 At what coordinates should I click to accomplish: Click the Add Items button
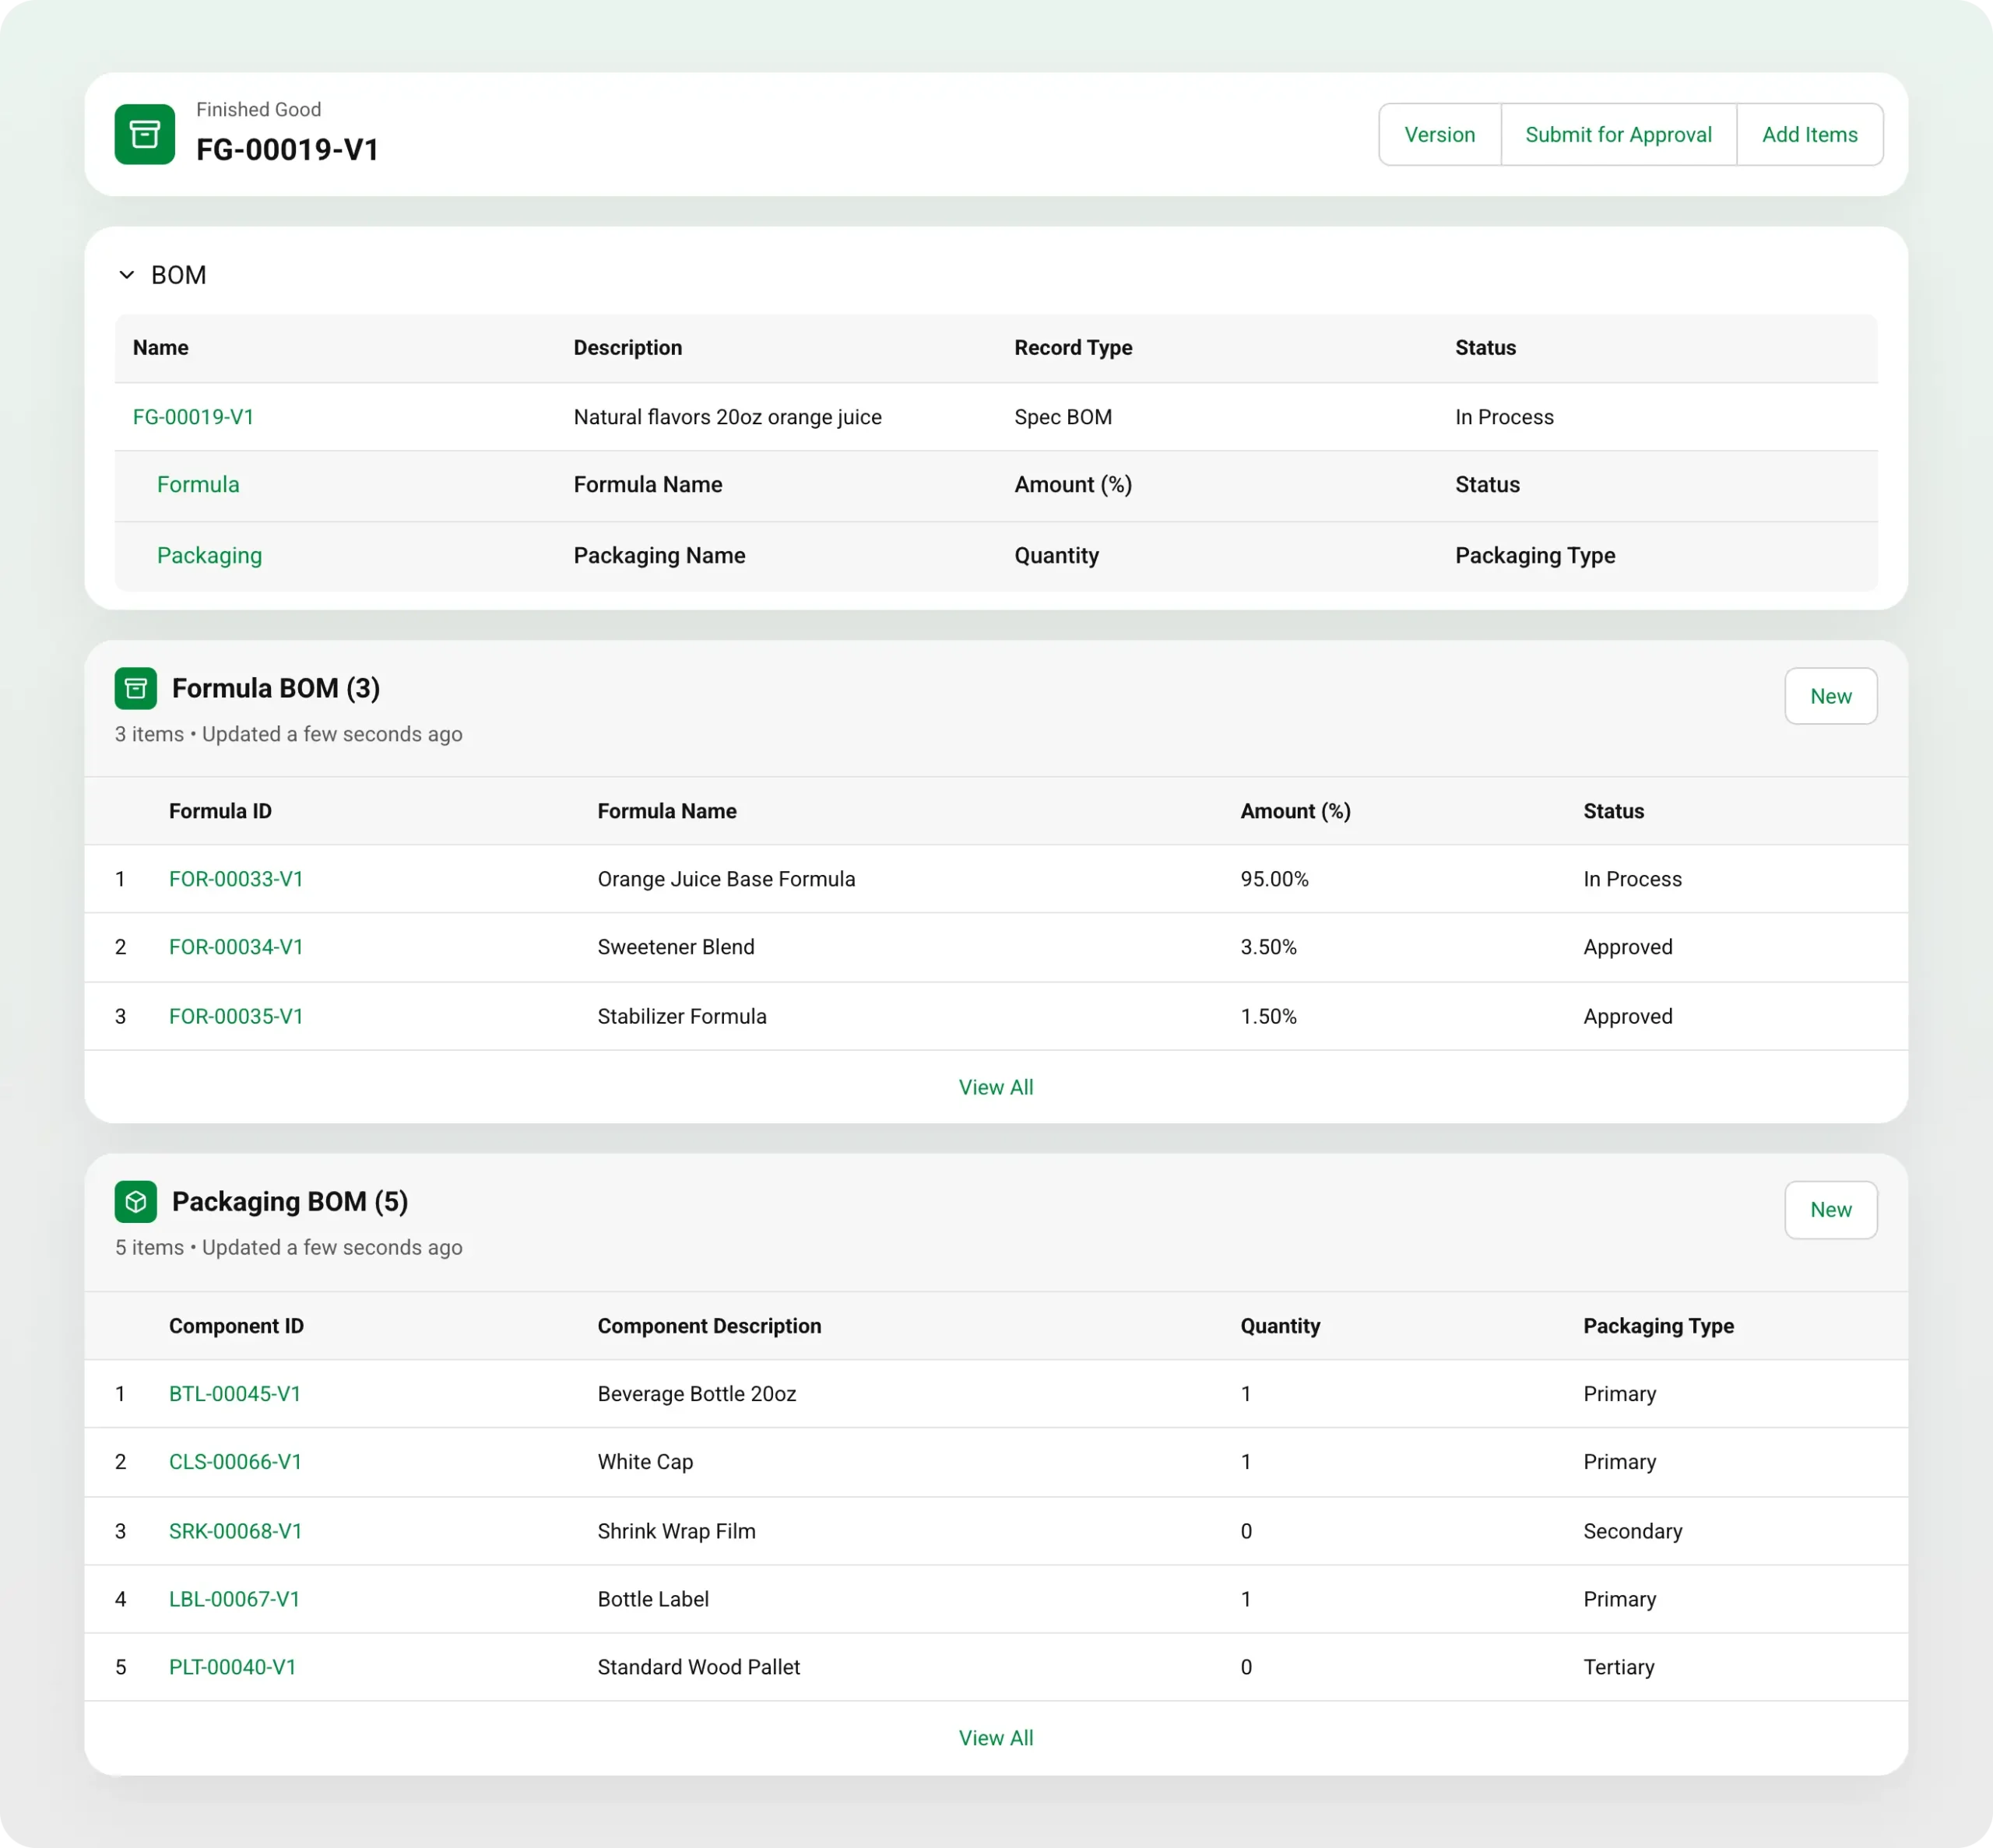[1809, 134]
